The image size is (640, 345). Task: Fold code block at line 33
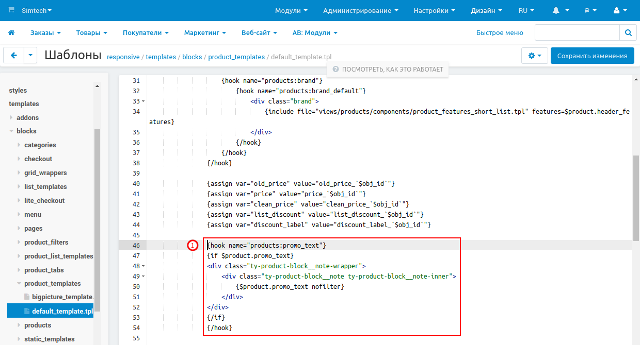pyautogui.click(x=143, y=101)
